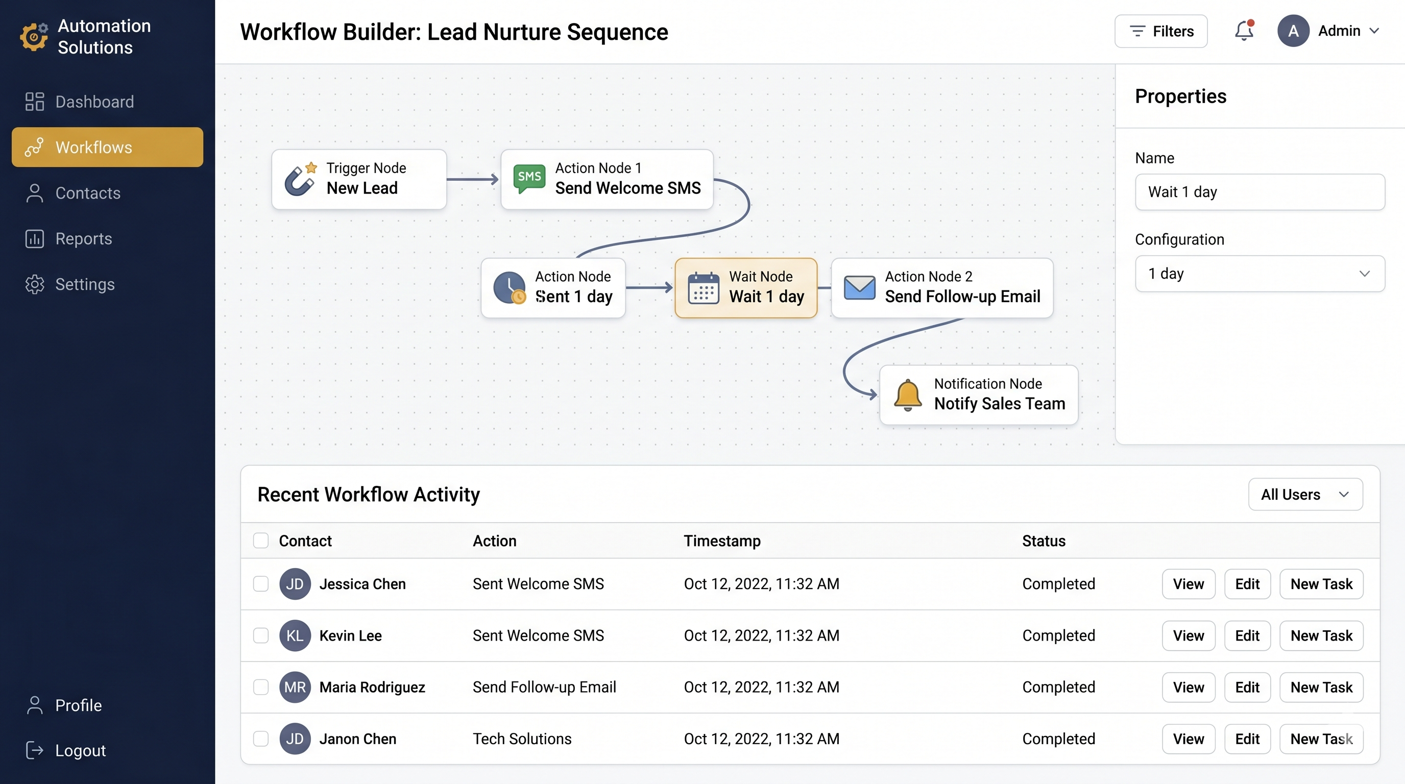Click Janon Chen's JD avatar
1405x784 pixels.
click(295, 739)
